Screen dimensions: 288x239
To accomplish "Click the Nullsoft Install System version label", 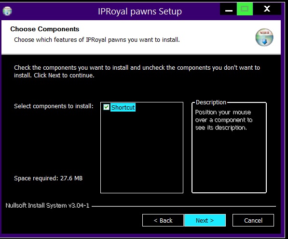I will (47, 205).
